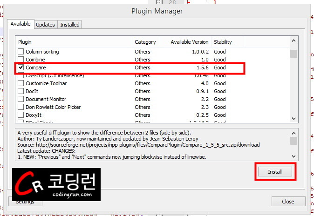Check the Document Monitor plugin checkbox
The height and width of the screenshot is (216, 314).
pyautogui.click(x=20, y=99)
